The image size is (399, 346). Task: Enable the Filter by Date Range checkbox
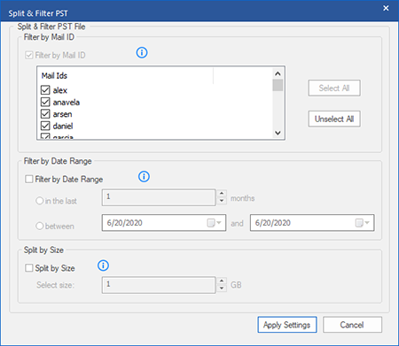coord(29,179)
